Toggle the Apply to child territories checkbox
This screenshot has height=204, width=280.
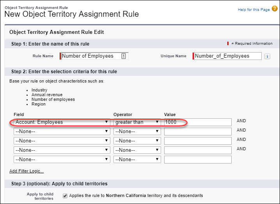[65, 196]
